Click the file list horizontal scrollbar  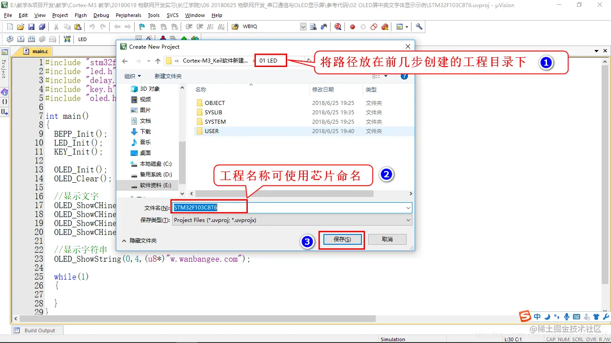coord(284,194)
